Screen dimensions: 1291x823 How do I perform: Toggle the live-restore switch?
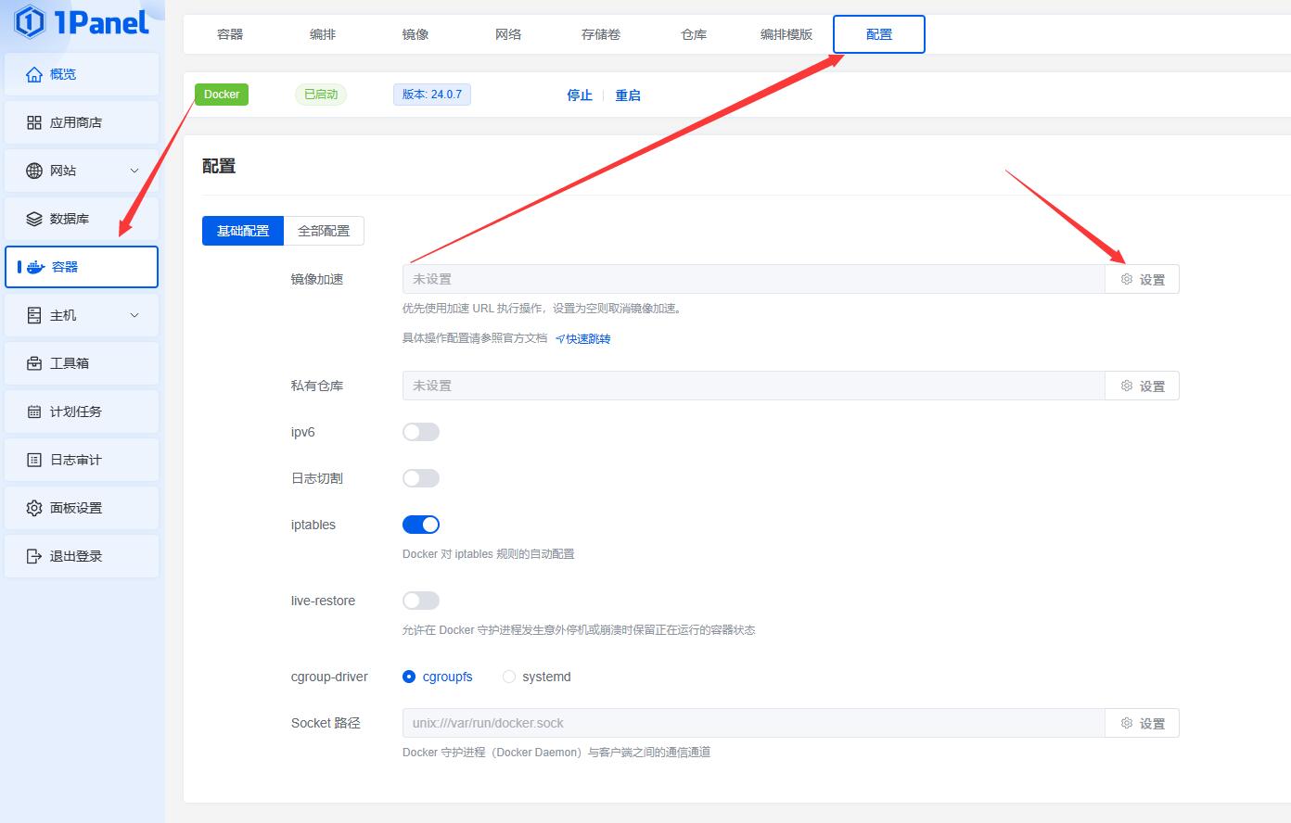421,601
